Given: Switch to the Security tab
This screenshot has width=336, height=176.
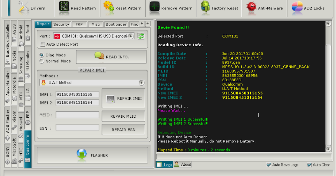Looking at the screenshot, I should 61,24.
